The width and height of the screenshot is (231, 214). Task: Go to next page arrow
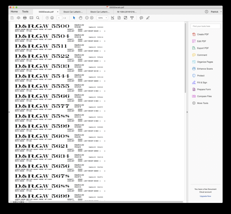52,18
